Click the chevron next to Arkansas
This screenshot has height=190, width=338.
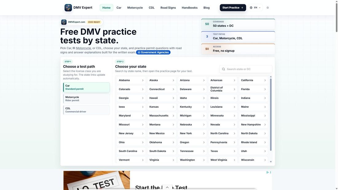234,80
